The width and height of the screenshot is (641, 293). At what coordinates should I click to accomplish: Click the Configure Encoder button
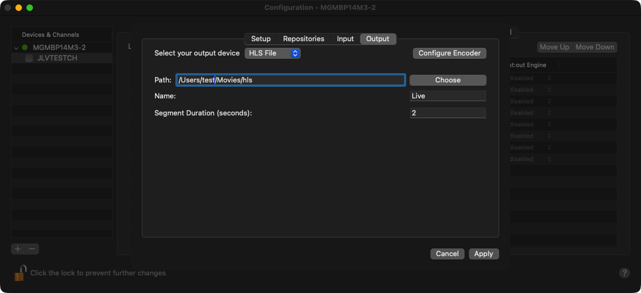tap(449, 53)
